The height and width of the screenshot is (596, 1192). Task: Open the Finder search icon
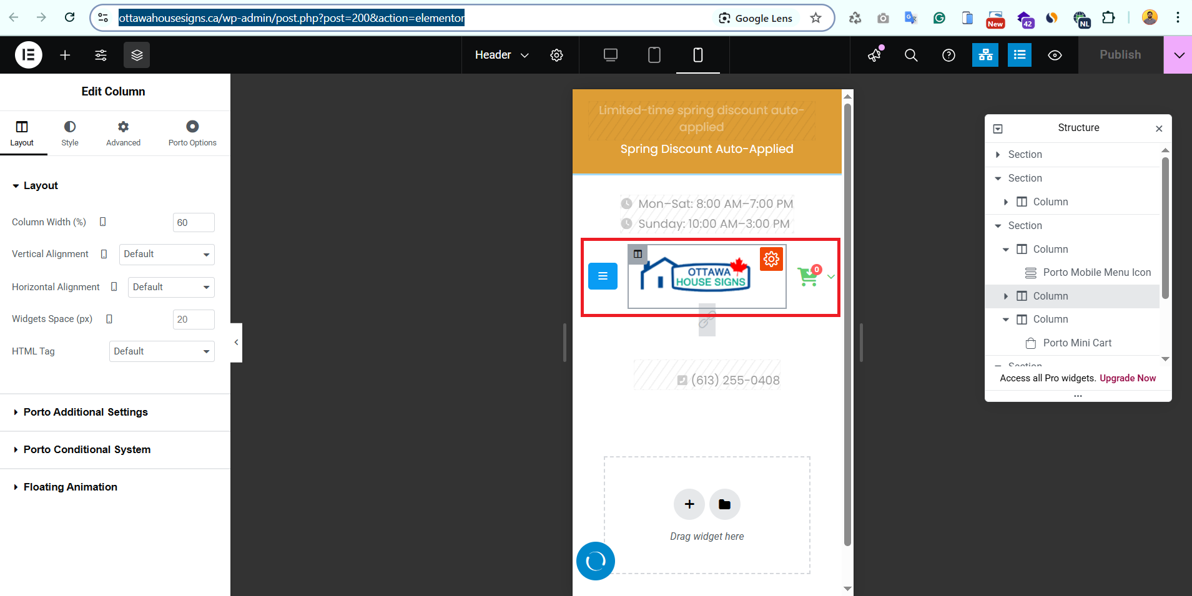911,55
